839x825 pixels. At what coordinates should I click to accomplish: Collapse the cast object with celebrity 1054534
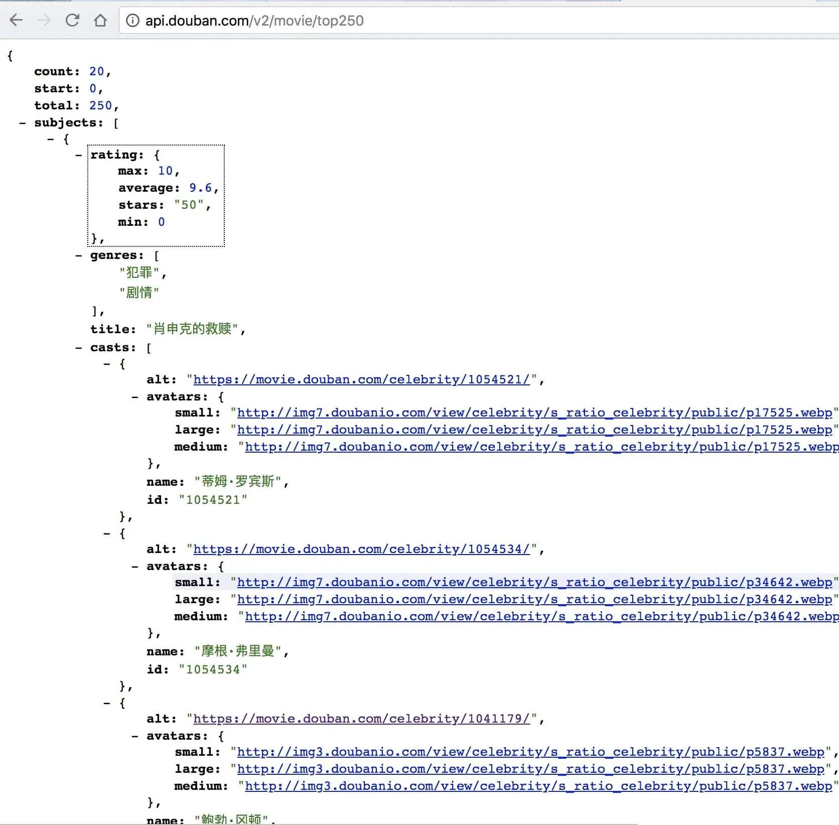(x=106, y=533)
